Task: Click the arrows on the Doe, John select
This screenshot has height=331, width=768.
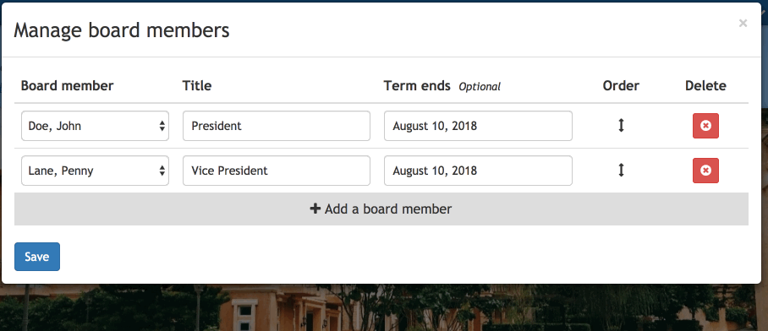Action: pos(162,126)
